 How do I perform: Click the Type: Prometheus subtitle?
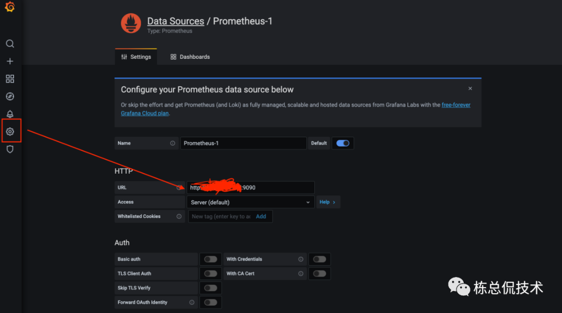(170, 31)
